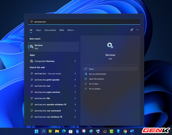Open Camtasia from taskbar
172x135 pixels.
click(x=112, y=131)
